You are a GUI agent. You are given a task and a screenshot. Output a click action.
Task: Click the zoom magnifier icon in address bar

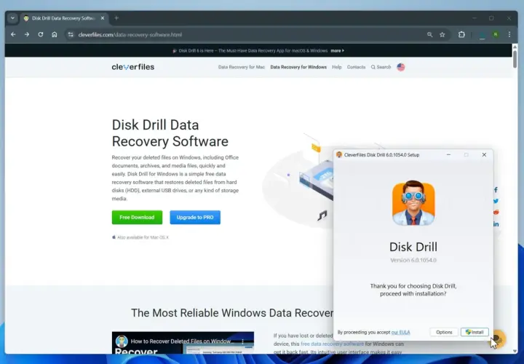(430, 34)
